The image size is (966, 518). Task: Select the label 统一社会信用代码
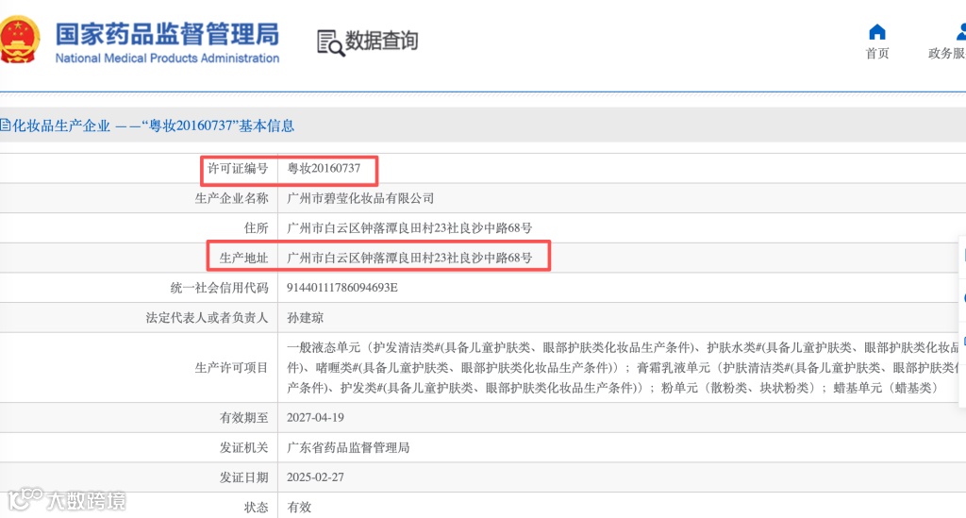219,288
